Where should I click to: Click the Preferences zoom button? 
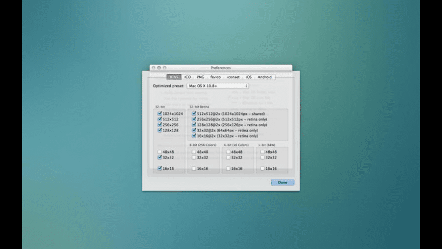pos(165,68)
